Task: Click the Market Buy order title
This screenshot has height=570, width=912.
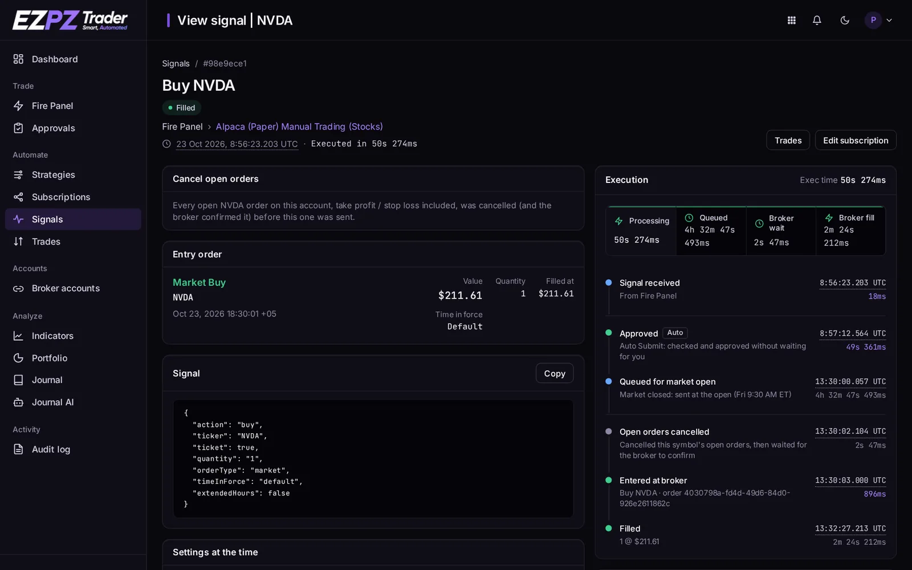Action: (x=199, y=283)
